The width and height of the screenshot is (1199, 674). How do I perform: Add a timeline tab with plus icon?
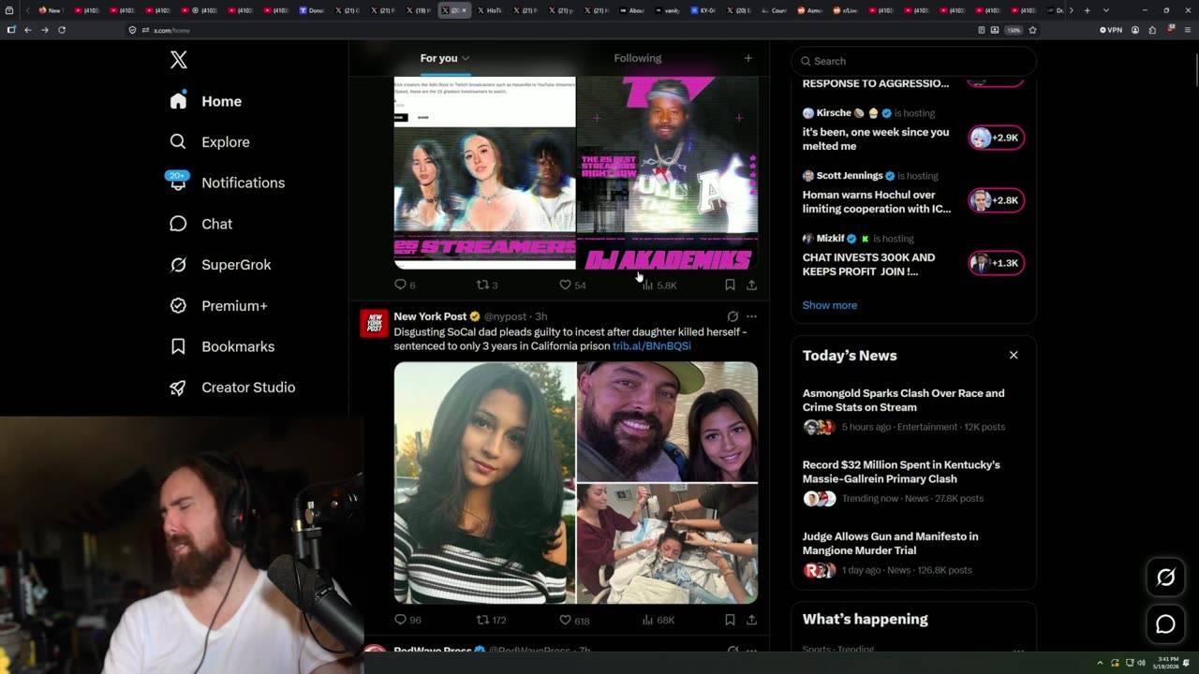[x=748, y=58]
